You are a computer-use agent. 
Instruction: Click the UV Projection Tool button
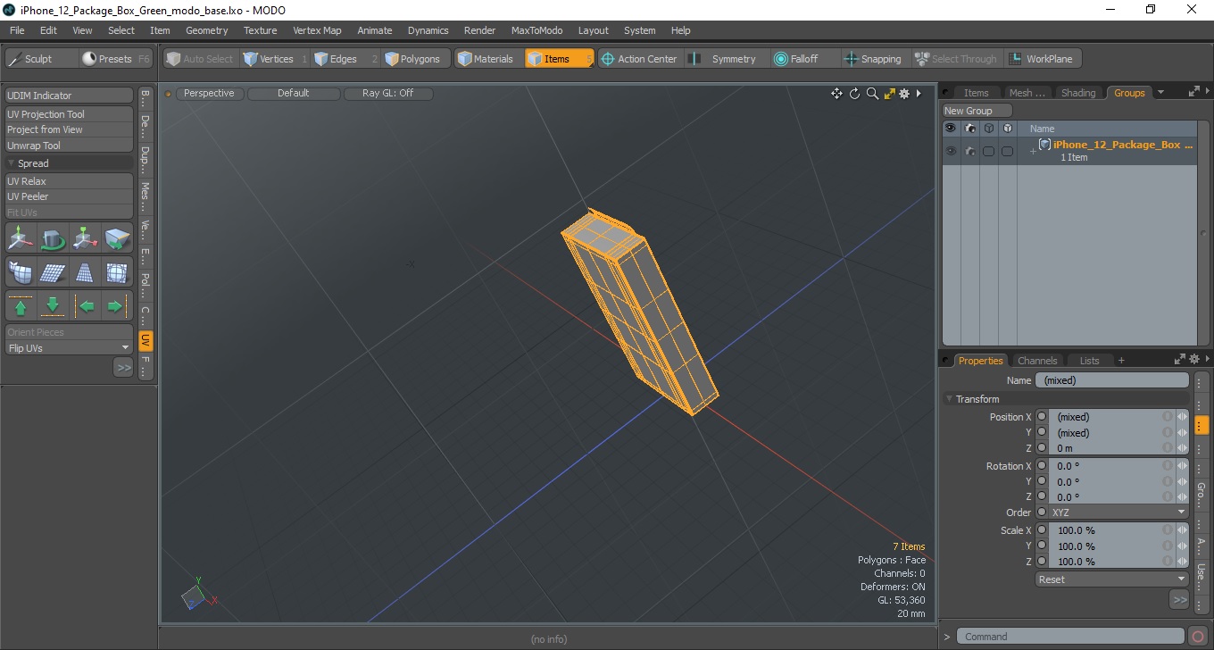click(69, 114)
